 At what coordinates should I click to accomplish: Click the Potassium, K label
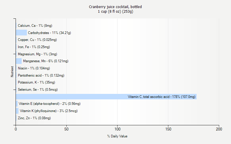click(36, 82)
